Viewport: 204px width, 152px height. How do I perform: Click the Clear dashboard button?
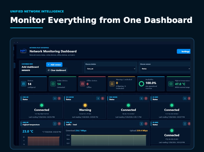pos(57,70)
